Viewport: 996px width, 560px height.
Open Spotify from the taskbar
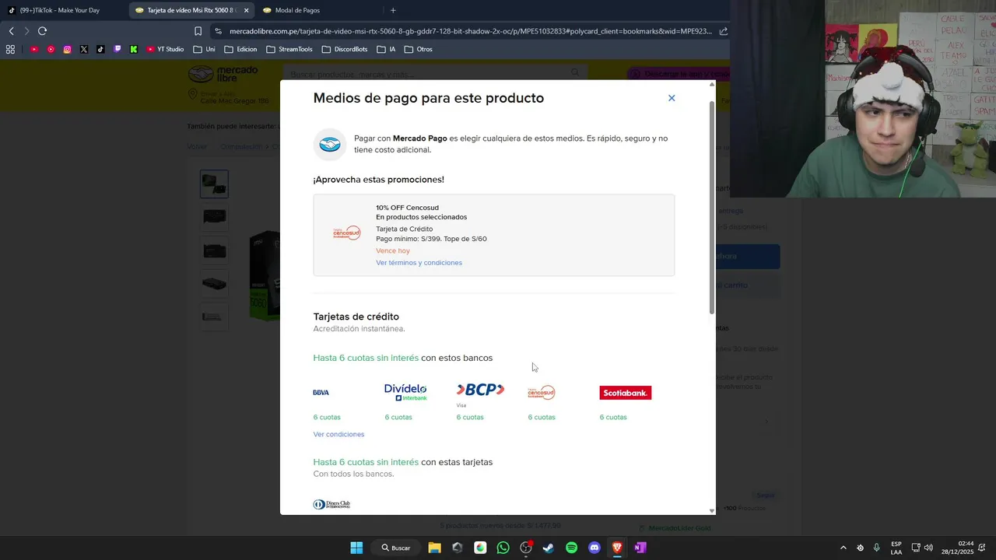coord(571,548)
